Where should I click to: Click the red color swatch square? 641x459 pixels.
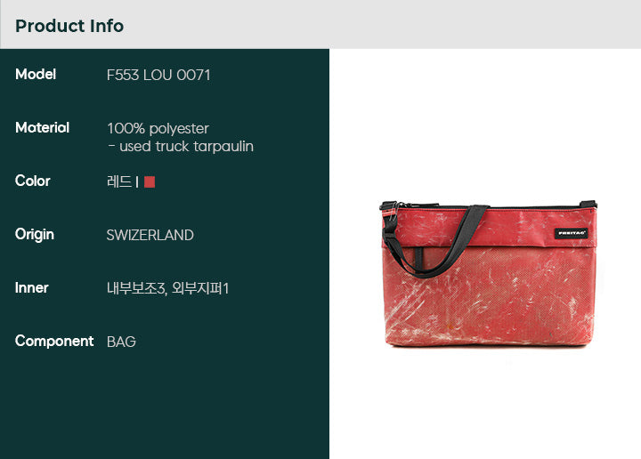pos(150,181)
